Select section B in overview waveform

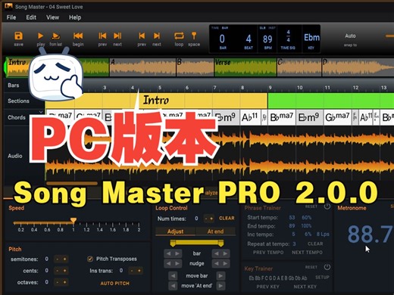click(195, 67)
